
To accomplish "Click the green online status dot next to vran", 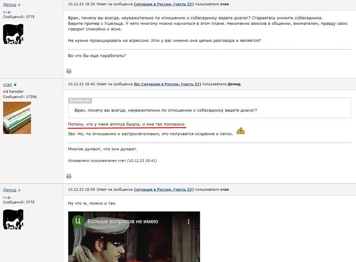I will tap(15, 85).
